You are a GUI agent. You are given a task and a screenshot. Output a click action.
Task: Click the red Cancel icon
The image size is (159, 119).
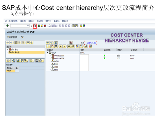[x=45, y=26]
